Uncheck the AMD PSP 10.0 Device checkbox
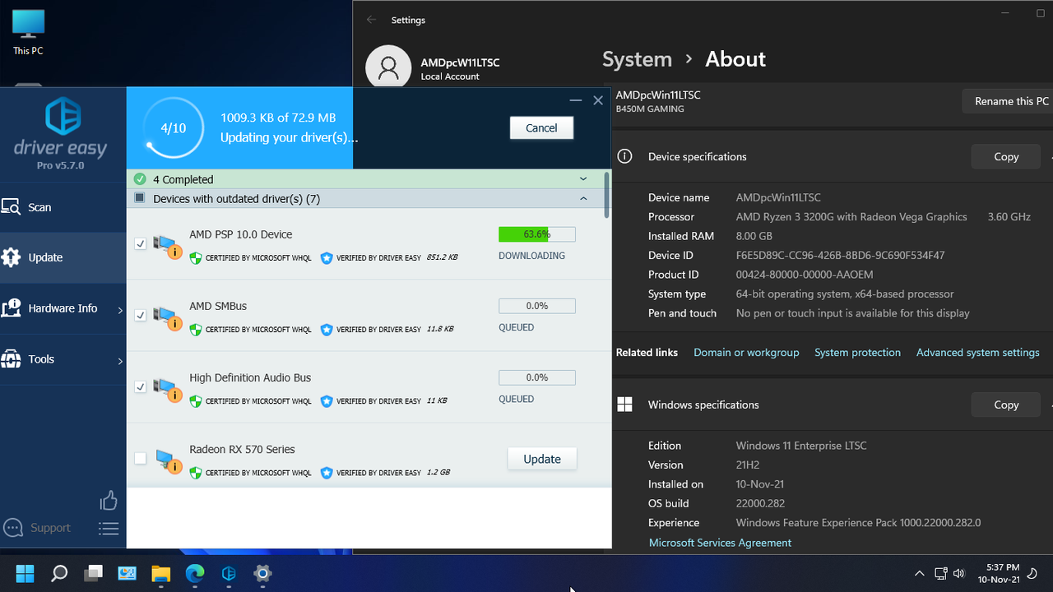 coord(140,244)
